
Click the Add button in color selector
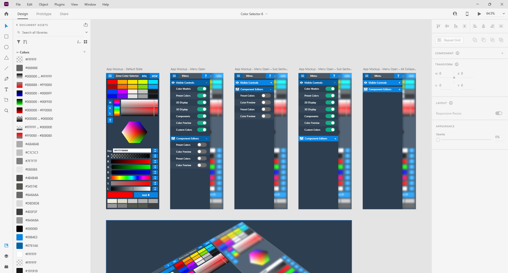tap(146, 195)
